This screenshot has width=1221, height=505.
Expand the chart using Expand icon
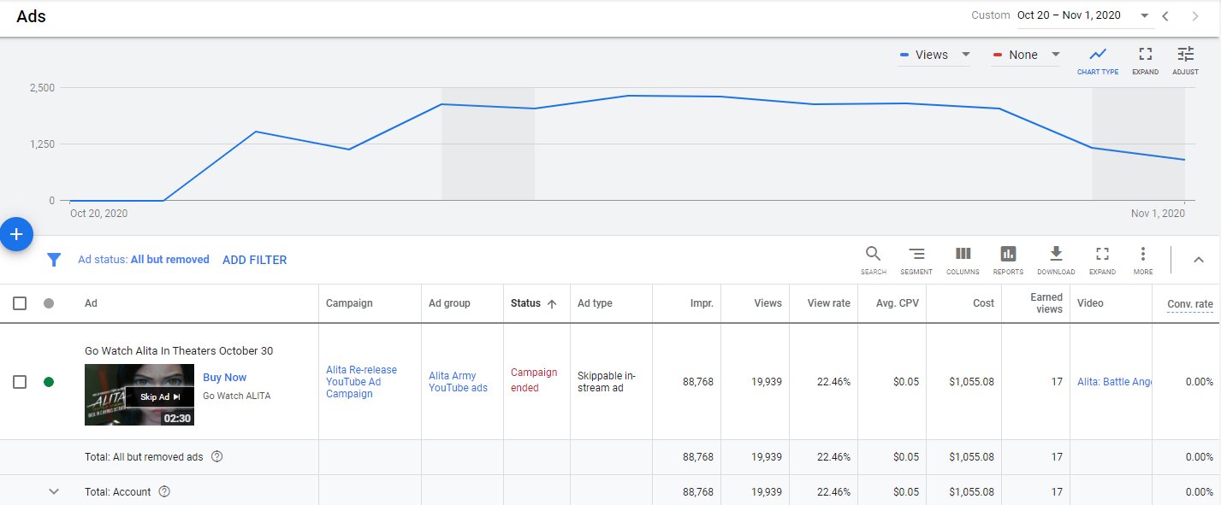point(1145,55)
